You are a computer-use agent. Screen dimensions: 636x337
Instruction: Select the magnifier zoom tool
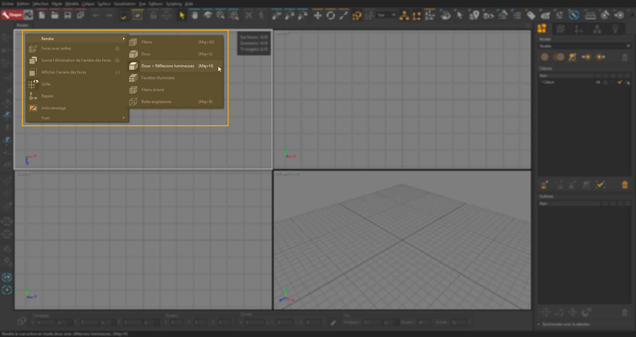pos(220,15)
